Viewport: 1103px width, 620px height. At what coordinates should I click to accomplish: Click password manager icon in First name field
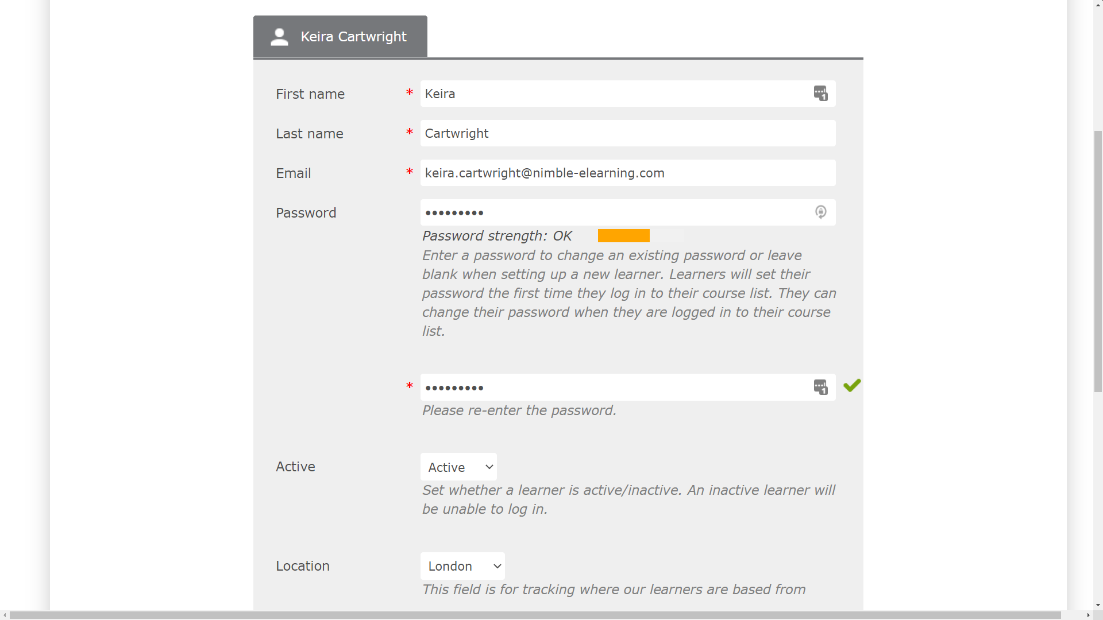(x=820, y=93)
